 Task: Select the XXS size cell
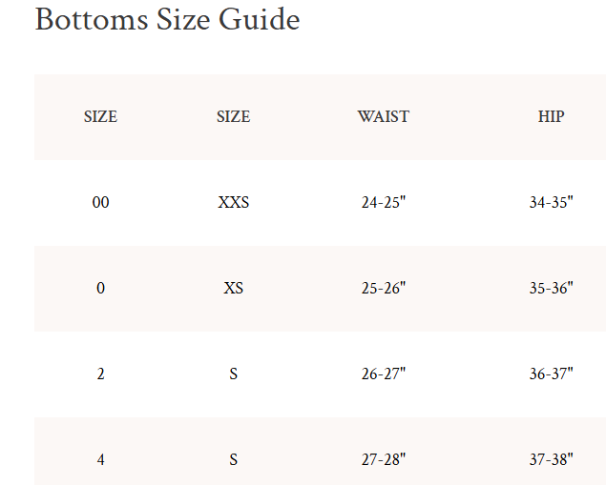233,202
